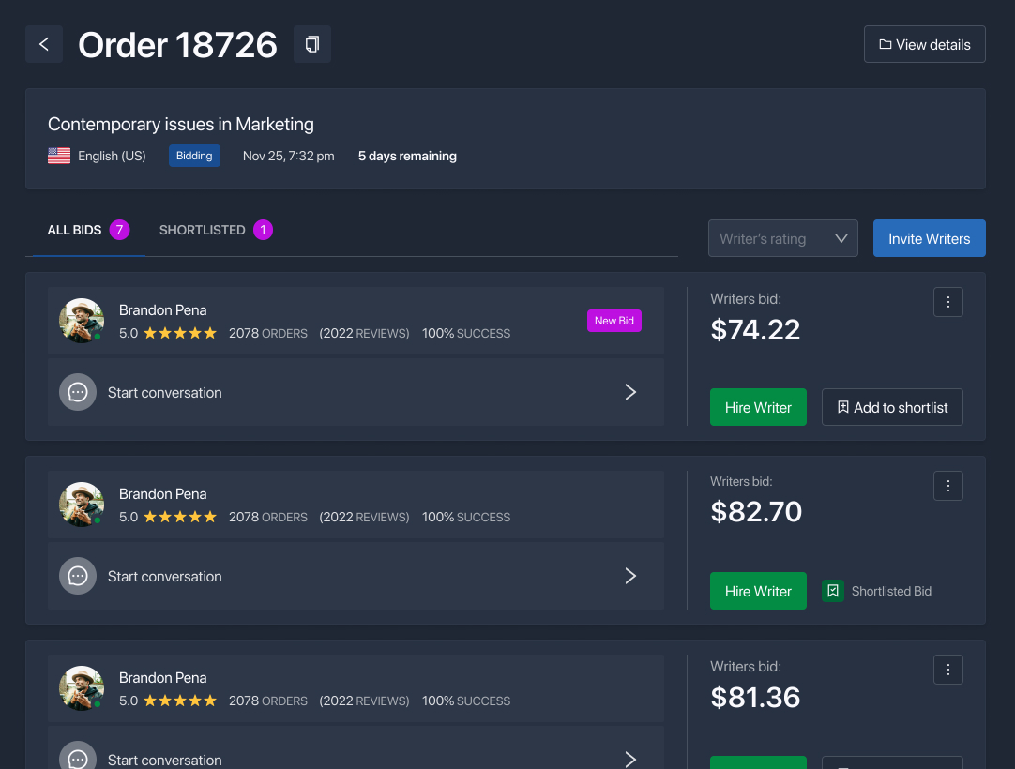The image size is (1015, 769).
Task: Click the US flag language icon
Action: click(59, 156)
